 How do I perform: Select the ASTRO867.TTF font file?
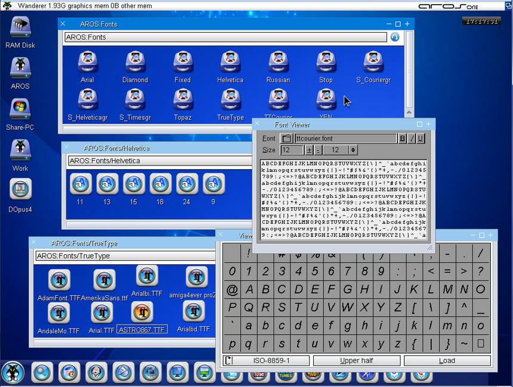[x=141, y=311]
